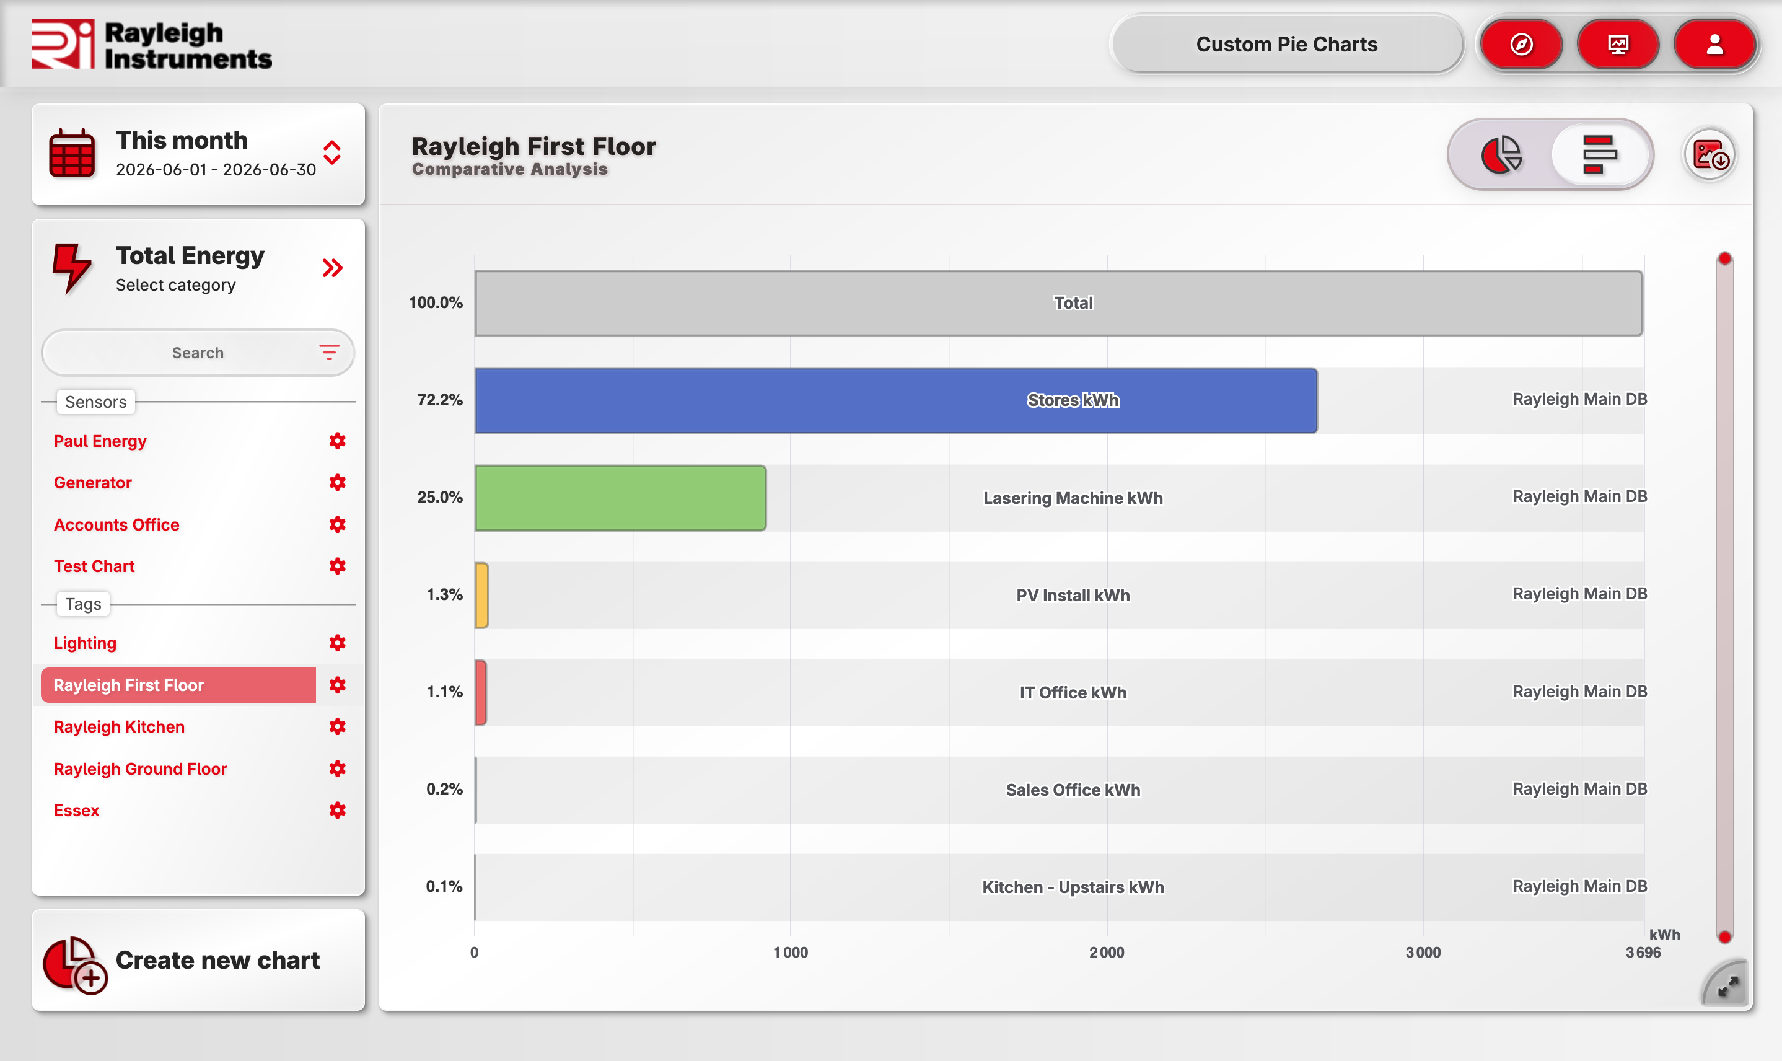Switch to horizontal bar chart view
1782x1061 pixels.
[x=1600, y=154]
